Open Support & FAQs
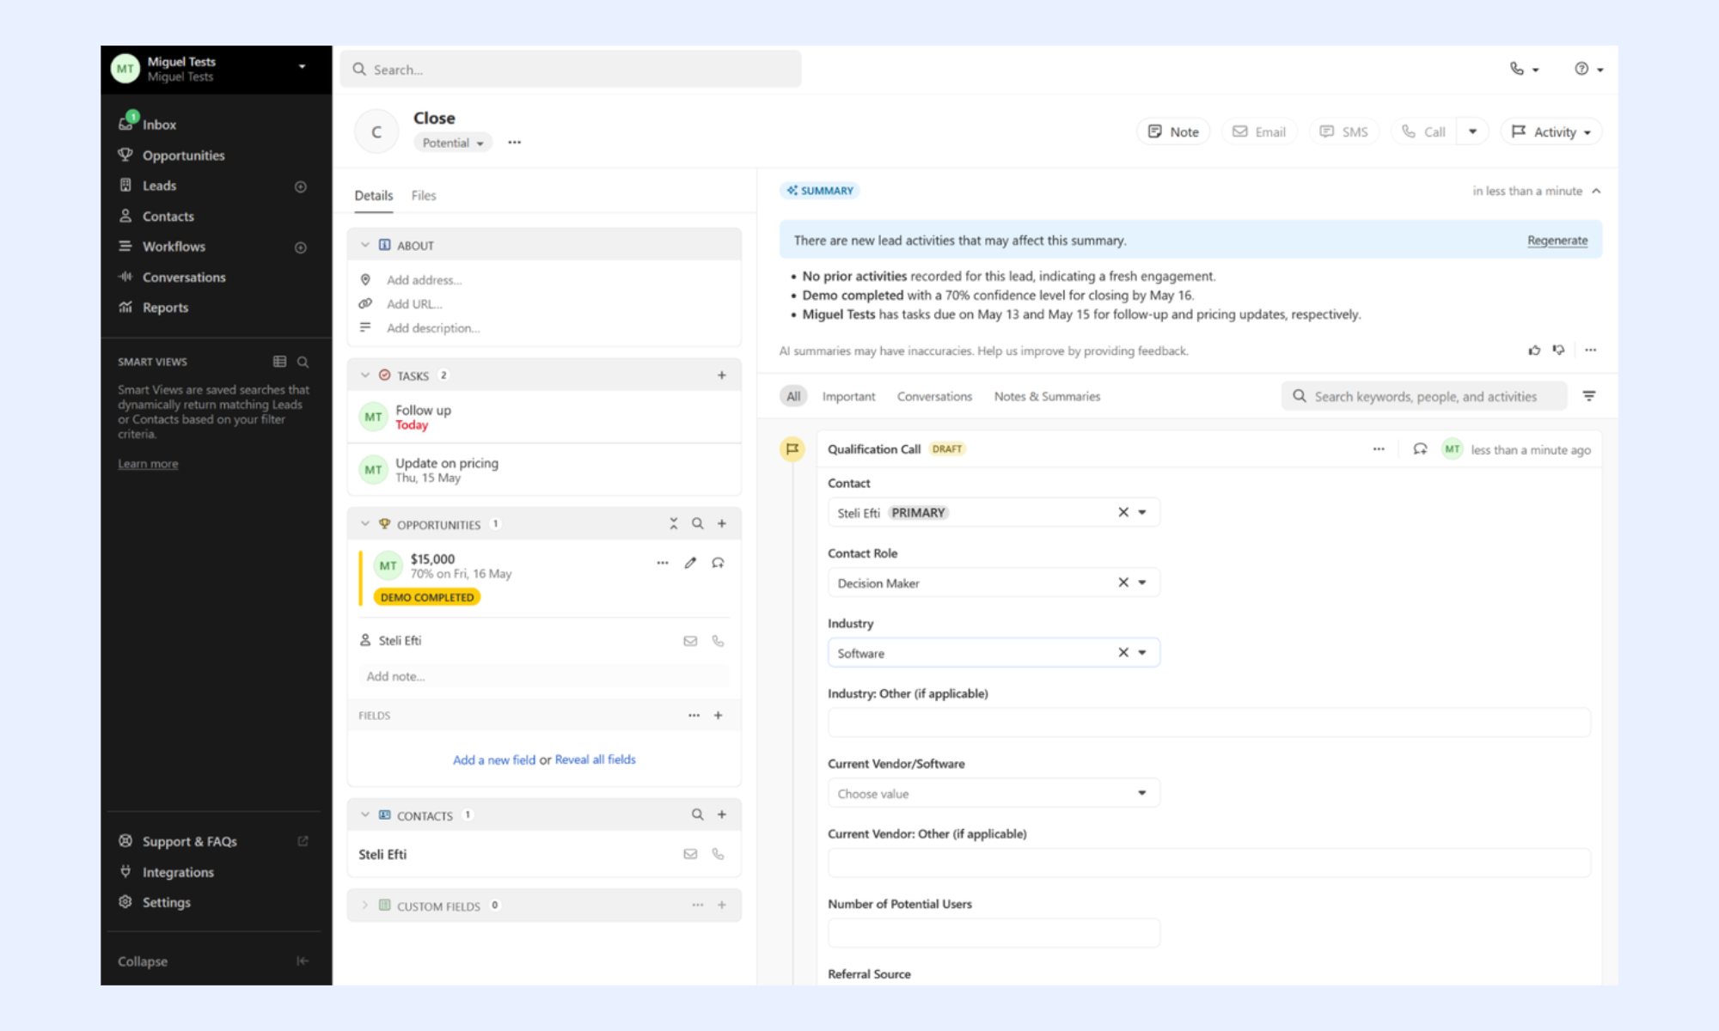This screenshot has height=1031, width=1719. (x=189, y=842)
